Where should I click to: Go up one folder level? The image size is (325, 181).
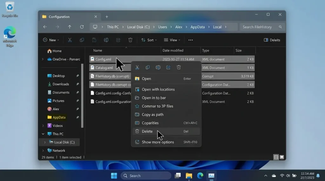pyautogui.click(x=70, y=27)
